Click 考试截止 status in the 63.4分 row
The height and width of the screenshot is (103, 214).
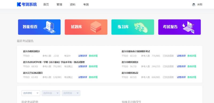click(68, 77)
